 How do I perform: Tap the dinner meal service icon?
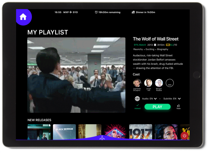click(x=133, y=12)
